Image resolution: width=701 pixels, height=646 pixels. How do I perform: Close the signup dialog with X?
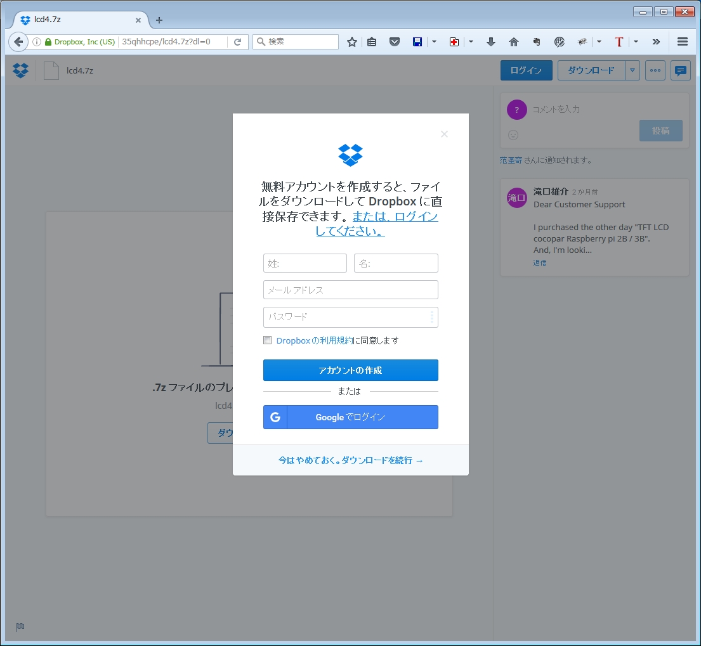click(x=444, y=134)
